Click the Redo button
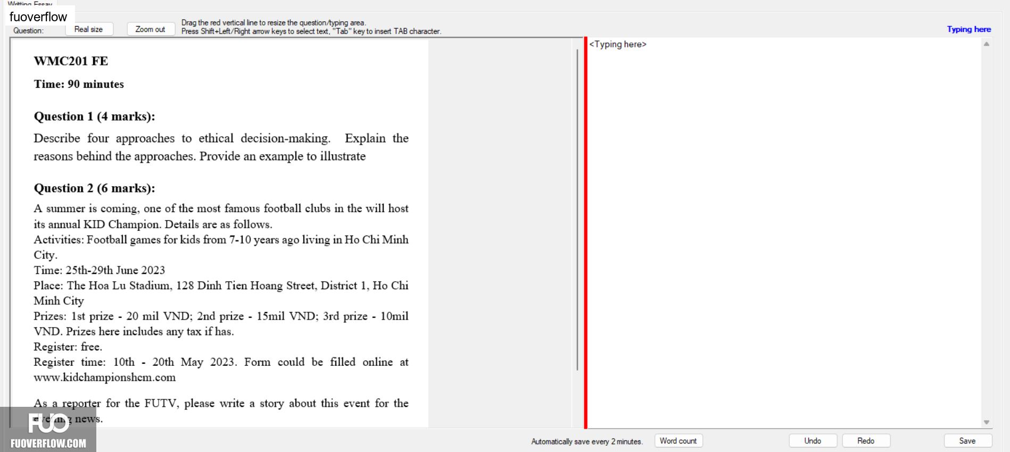The width and height of the screenshot is (1010, 452). (x=866, y=441)
